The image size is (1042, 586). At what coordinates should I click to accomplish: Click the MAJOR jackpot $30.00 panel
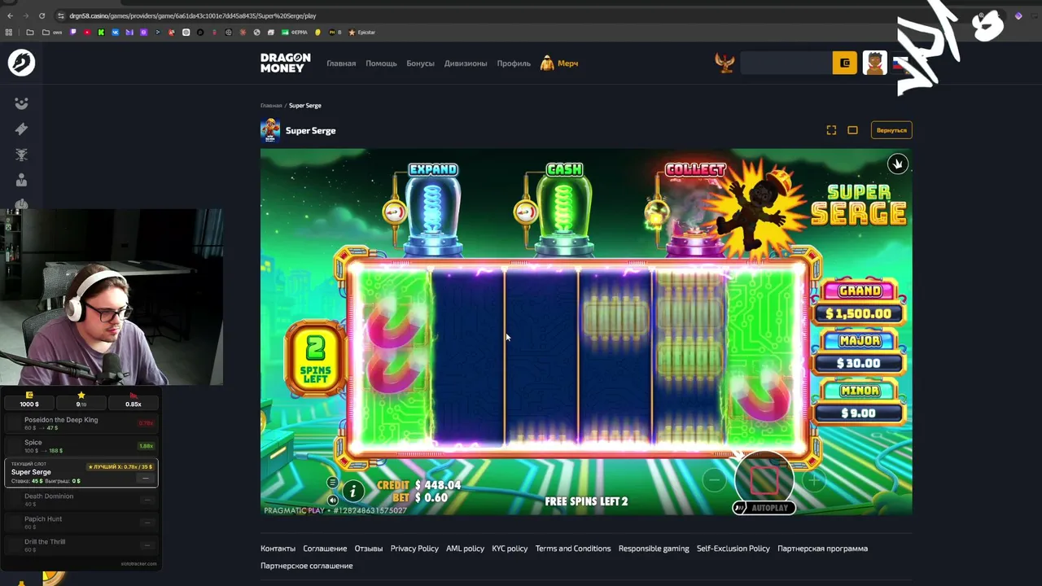(859, 352)
